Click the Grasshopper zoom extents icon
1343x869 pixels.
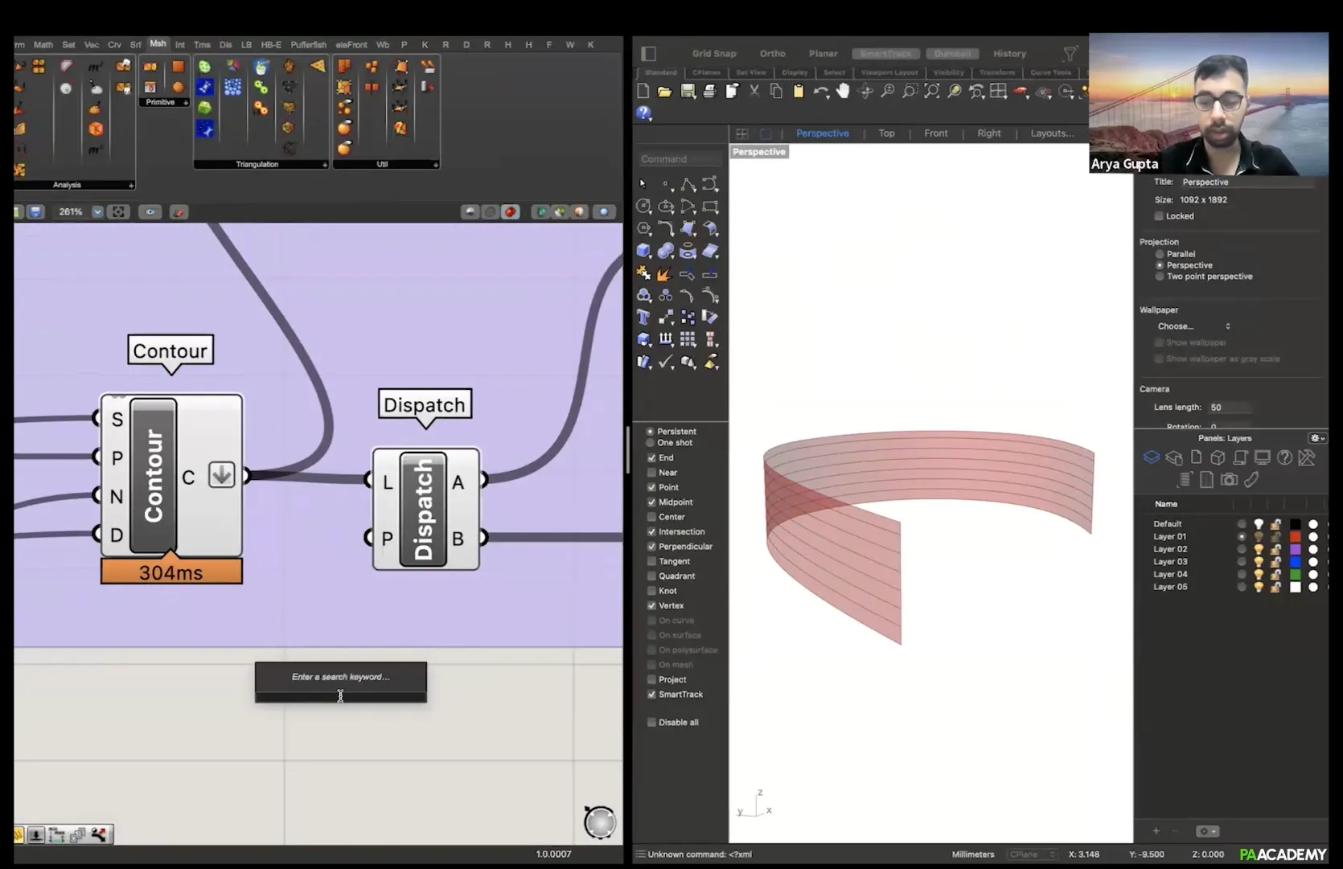point(118,212)
